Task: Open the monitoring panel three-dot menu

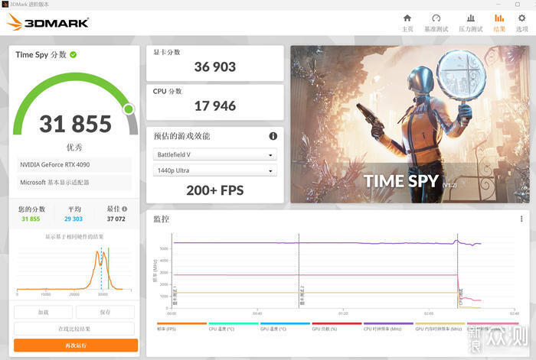Action: [x=521, y=219]
